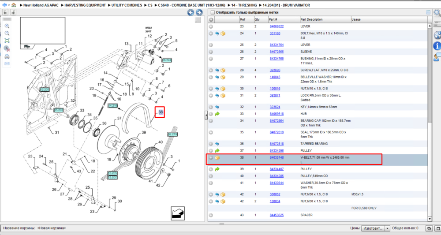
Task: Open the blue information icon
Action: pyautogui.click(x=437, y=45)
